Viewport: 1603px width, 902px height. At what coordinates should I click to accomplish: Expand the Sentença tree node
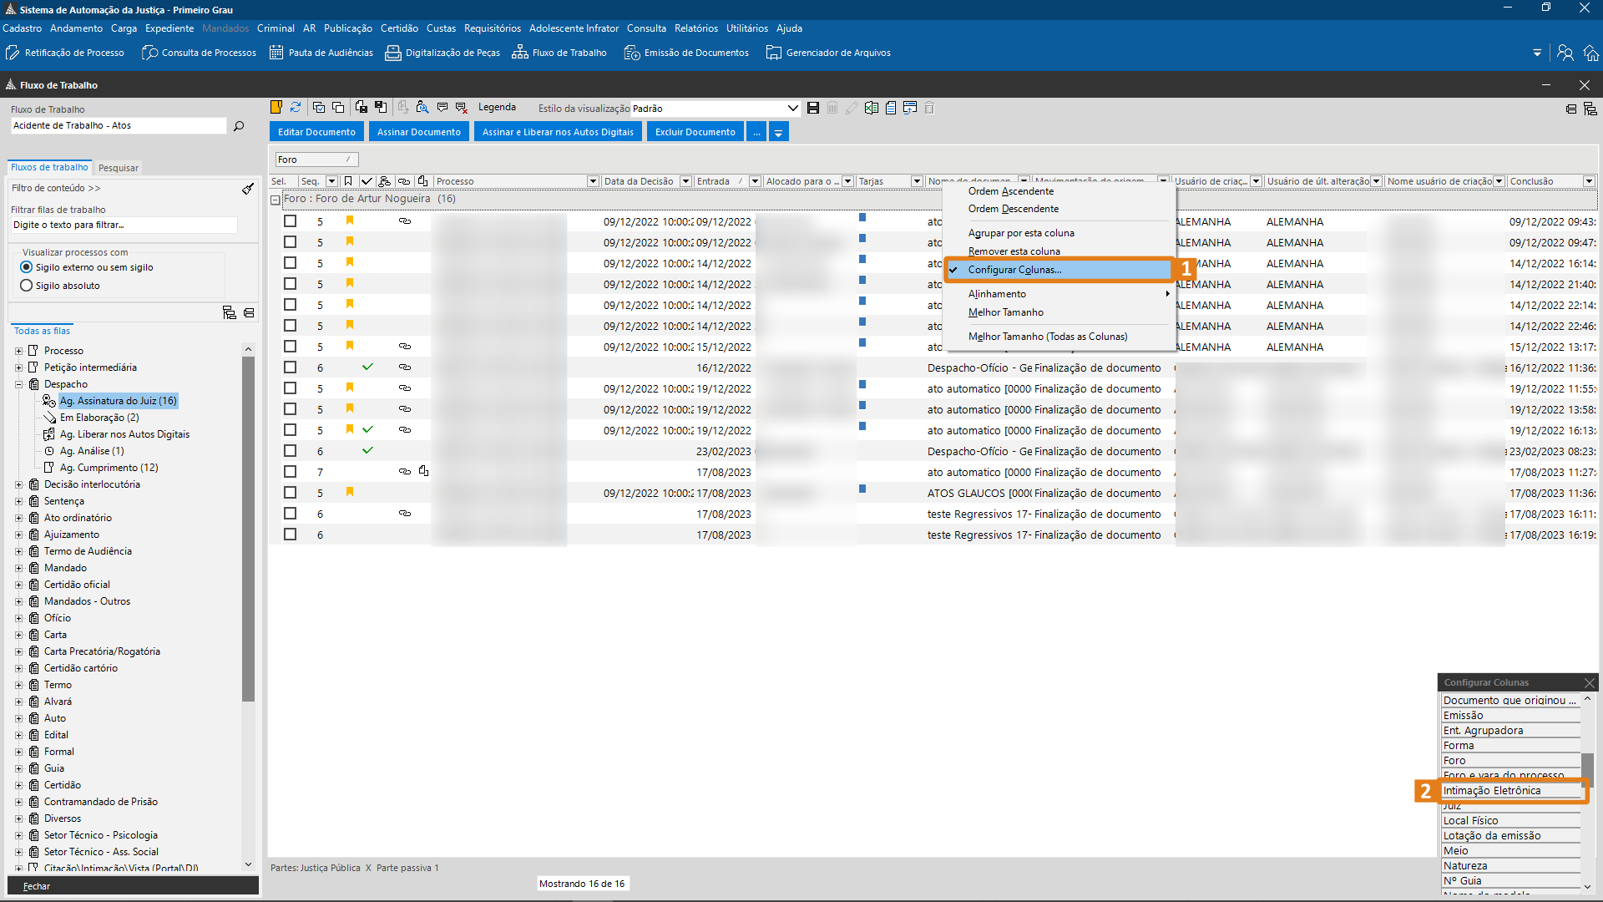coord(18,501)
